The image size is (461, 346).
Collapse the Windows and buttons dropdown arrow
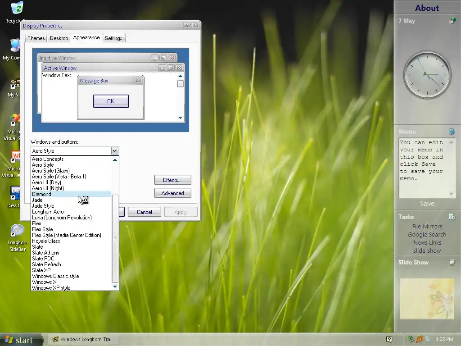115,151
